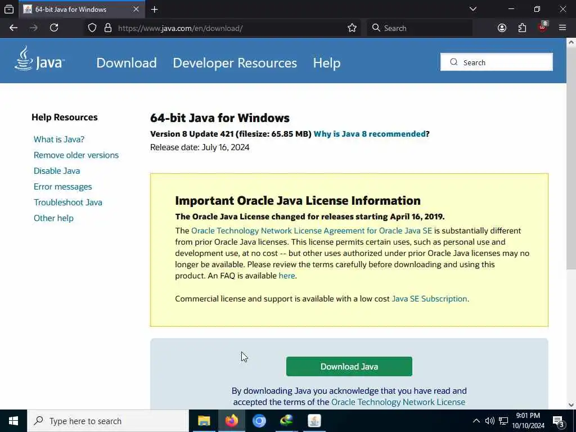576x432 pixels.
Task: Click the green Download Java button
Action: 349,366
